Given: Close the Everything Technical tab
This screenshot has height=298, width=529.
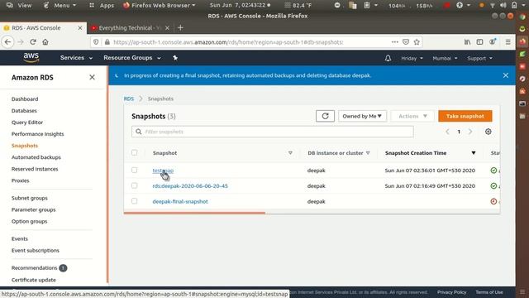Looking at the screenshot, I should pos(167,28).
